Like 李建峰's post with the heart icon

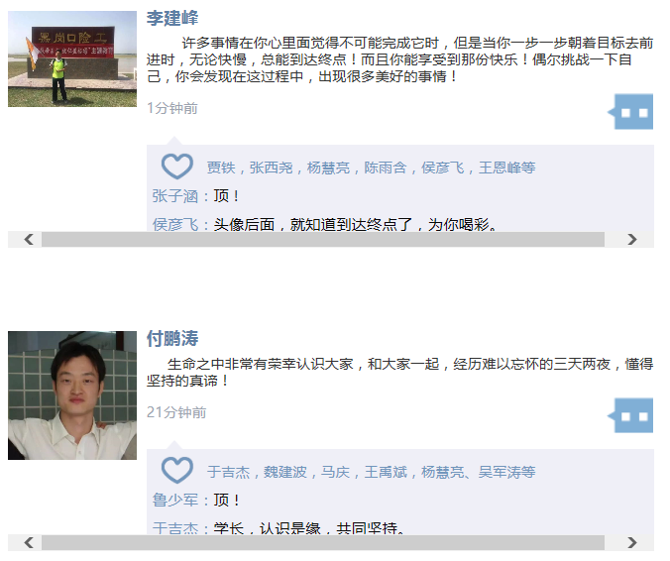click(176, 167)
